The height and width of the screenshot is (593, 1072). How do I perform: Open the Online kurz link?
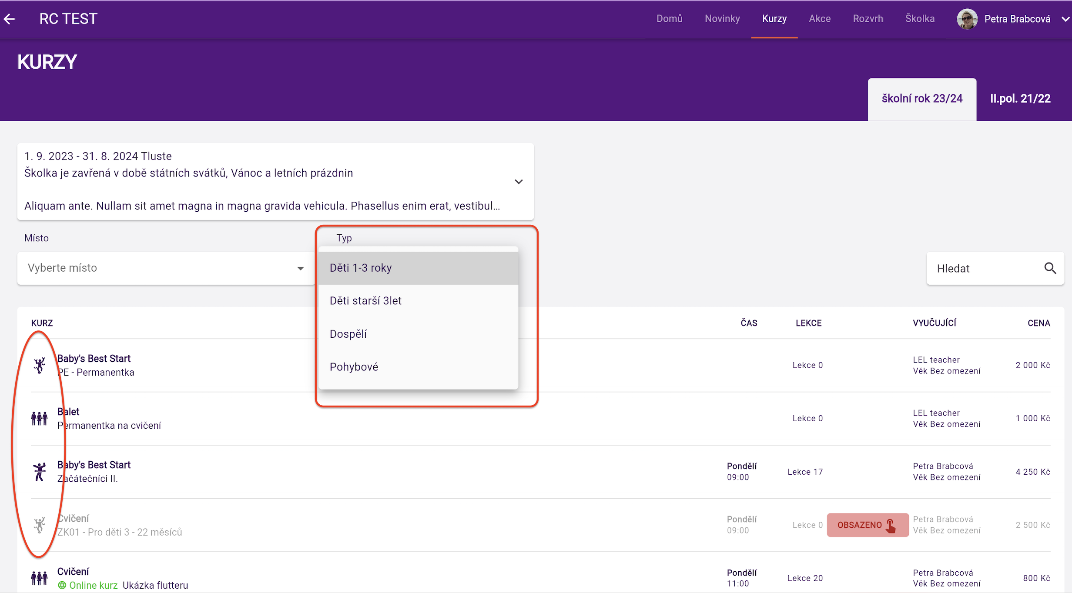pos(93,585)
